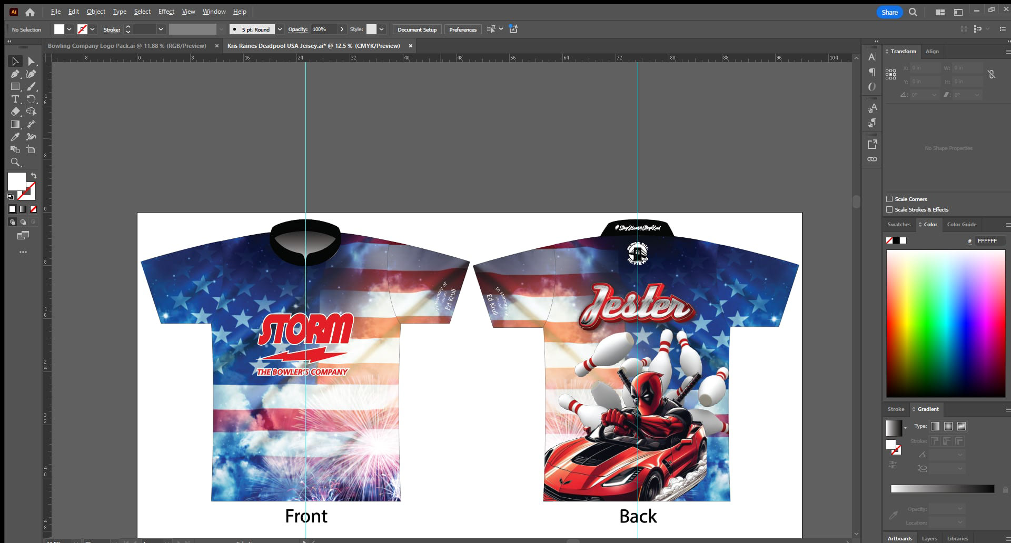Screen dimensions: 1011x543
Task: Select Linear Gradient type
Action: click(x=935, y=426)
